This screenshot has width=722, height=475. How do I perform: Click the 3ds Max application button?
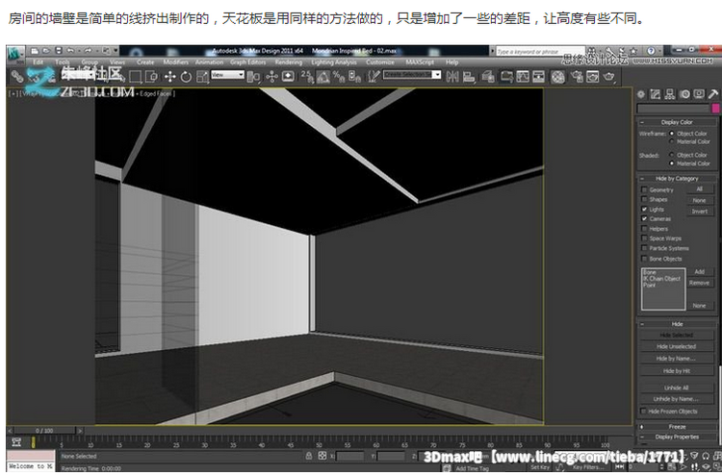(16, 53)
